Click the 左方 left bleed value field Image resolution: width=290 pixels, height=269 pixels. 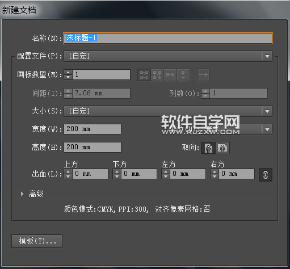tap(188, 174)
